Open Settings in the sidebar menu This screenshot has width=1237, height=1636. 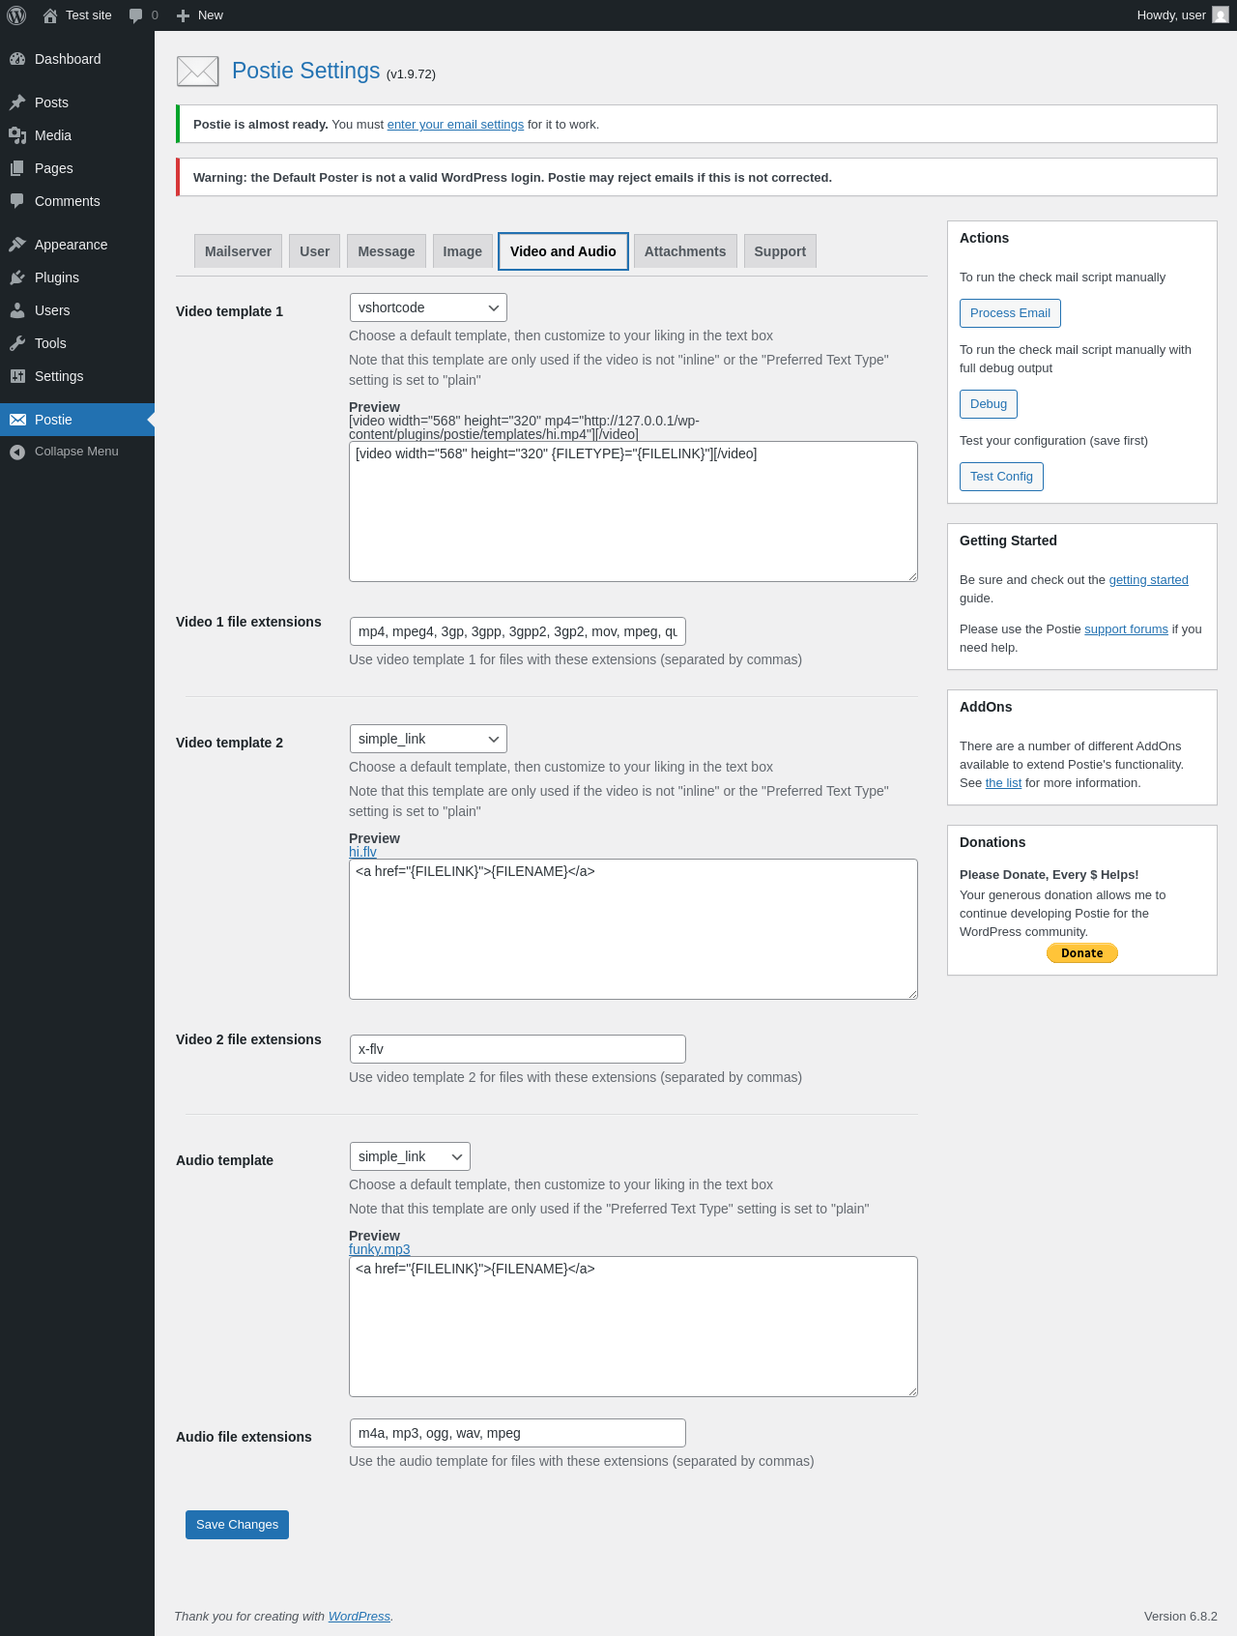[x=77, y=376]
